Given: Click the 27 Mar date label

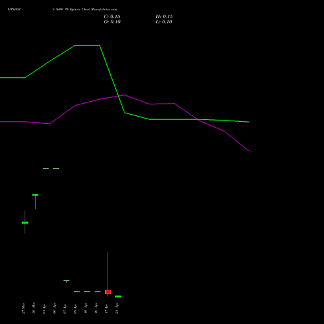Looking at the screenshot, I should coord(23,308).
